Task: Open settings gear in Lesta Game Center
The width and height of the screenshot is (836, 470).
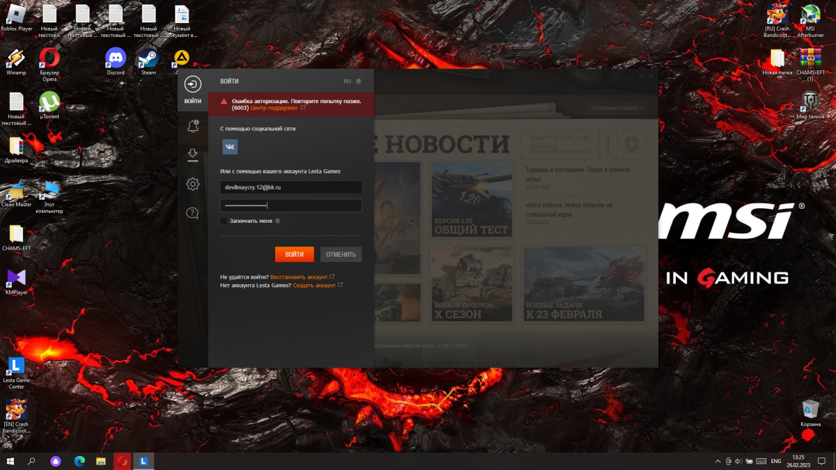Action: (193, 184)
